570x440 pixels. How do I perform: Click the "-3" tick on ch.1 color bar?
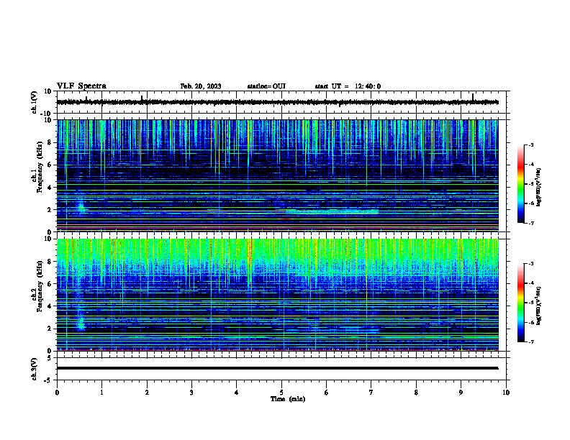[530, 145]
